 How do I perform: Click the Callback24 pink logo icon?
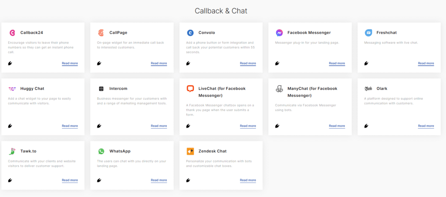pyautogui.click(x=12, y=33)
